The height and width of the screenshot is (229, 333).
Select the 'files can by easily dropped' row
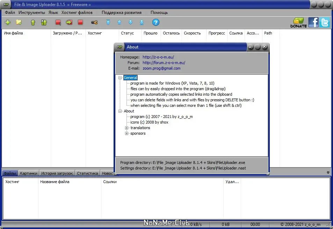[x=178, y=89]
